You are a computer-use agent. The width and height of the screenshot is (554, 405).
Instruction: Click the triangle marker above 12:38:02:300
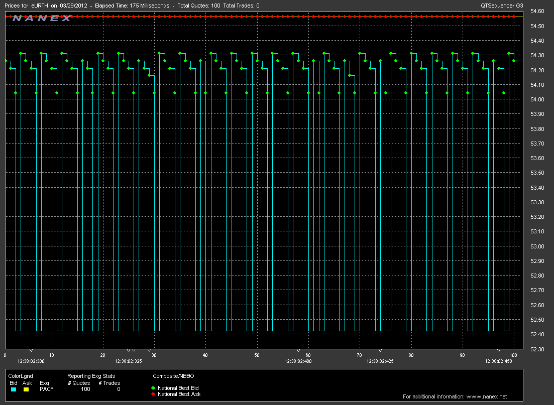tap(31, 351)
